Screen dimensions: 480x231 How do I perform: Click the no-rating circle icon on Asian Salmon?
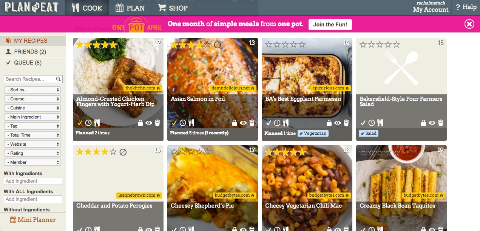tap(217, 45)
